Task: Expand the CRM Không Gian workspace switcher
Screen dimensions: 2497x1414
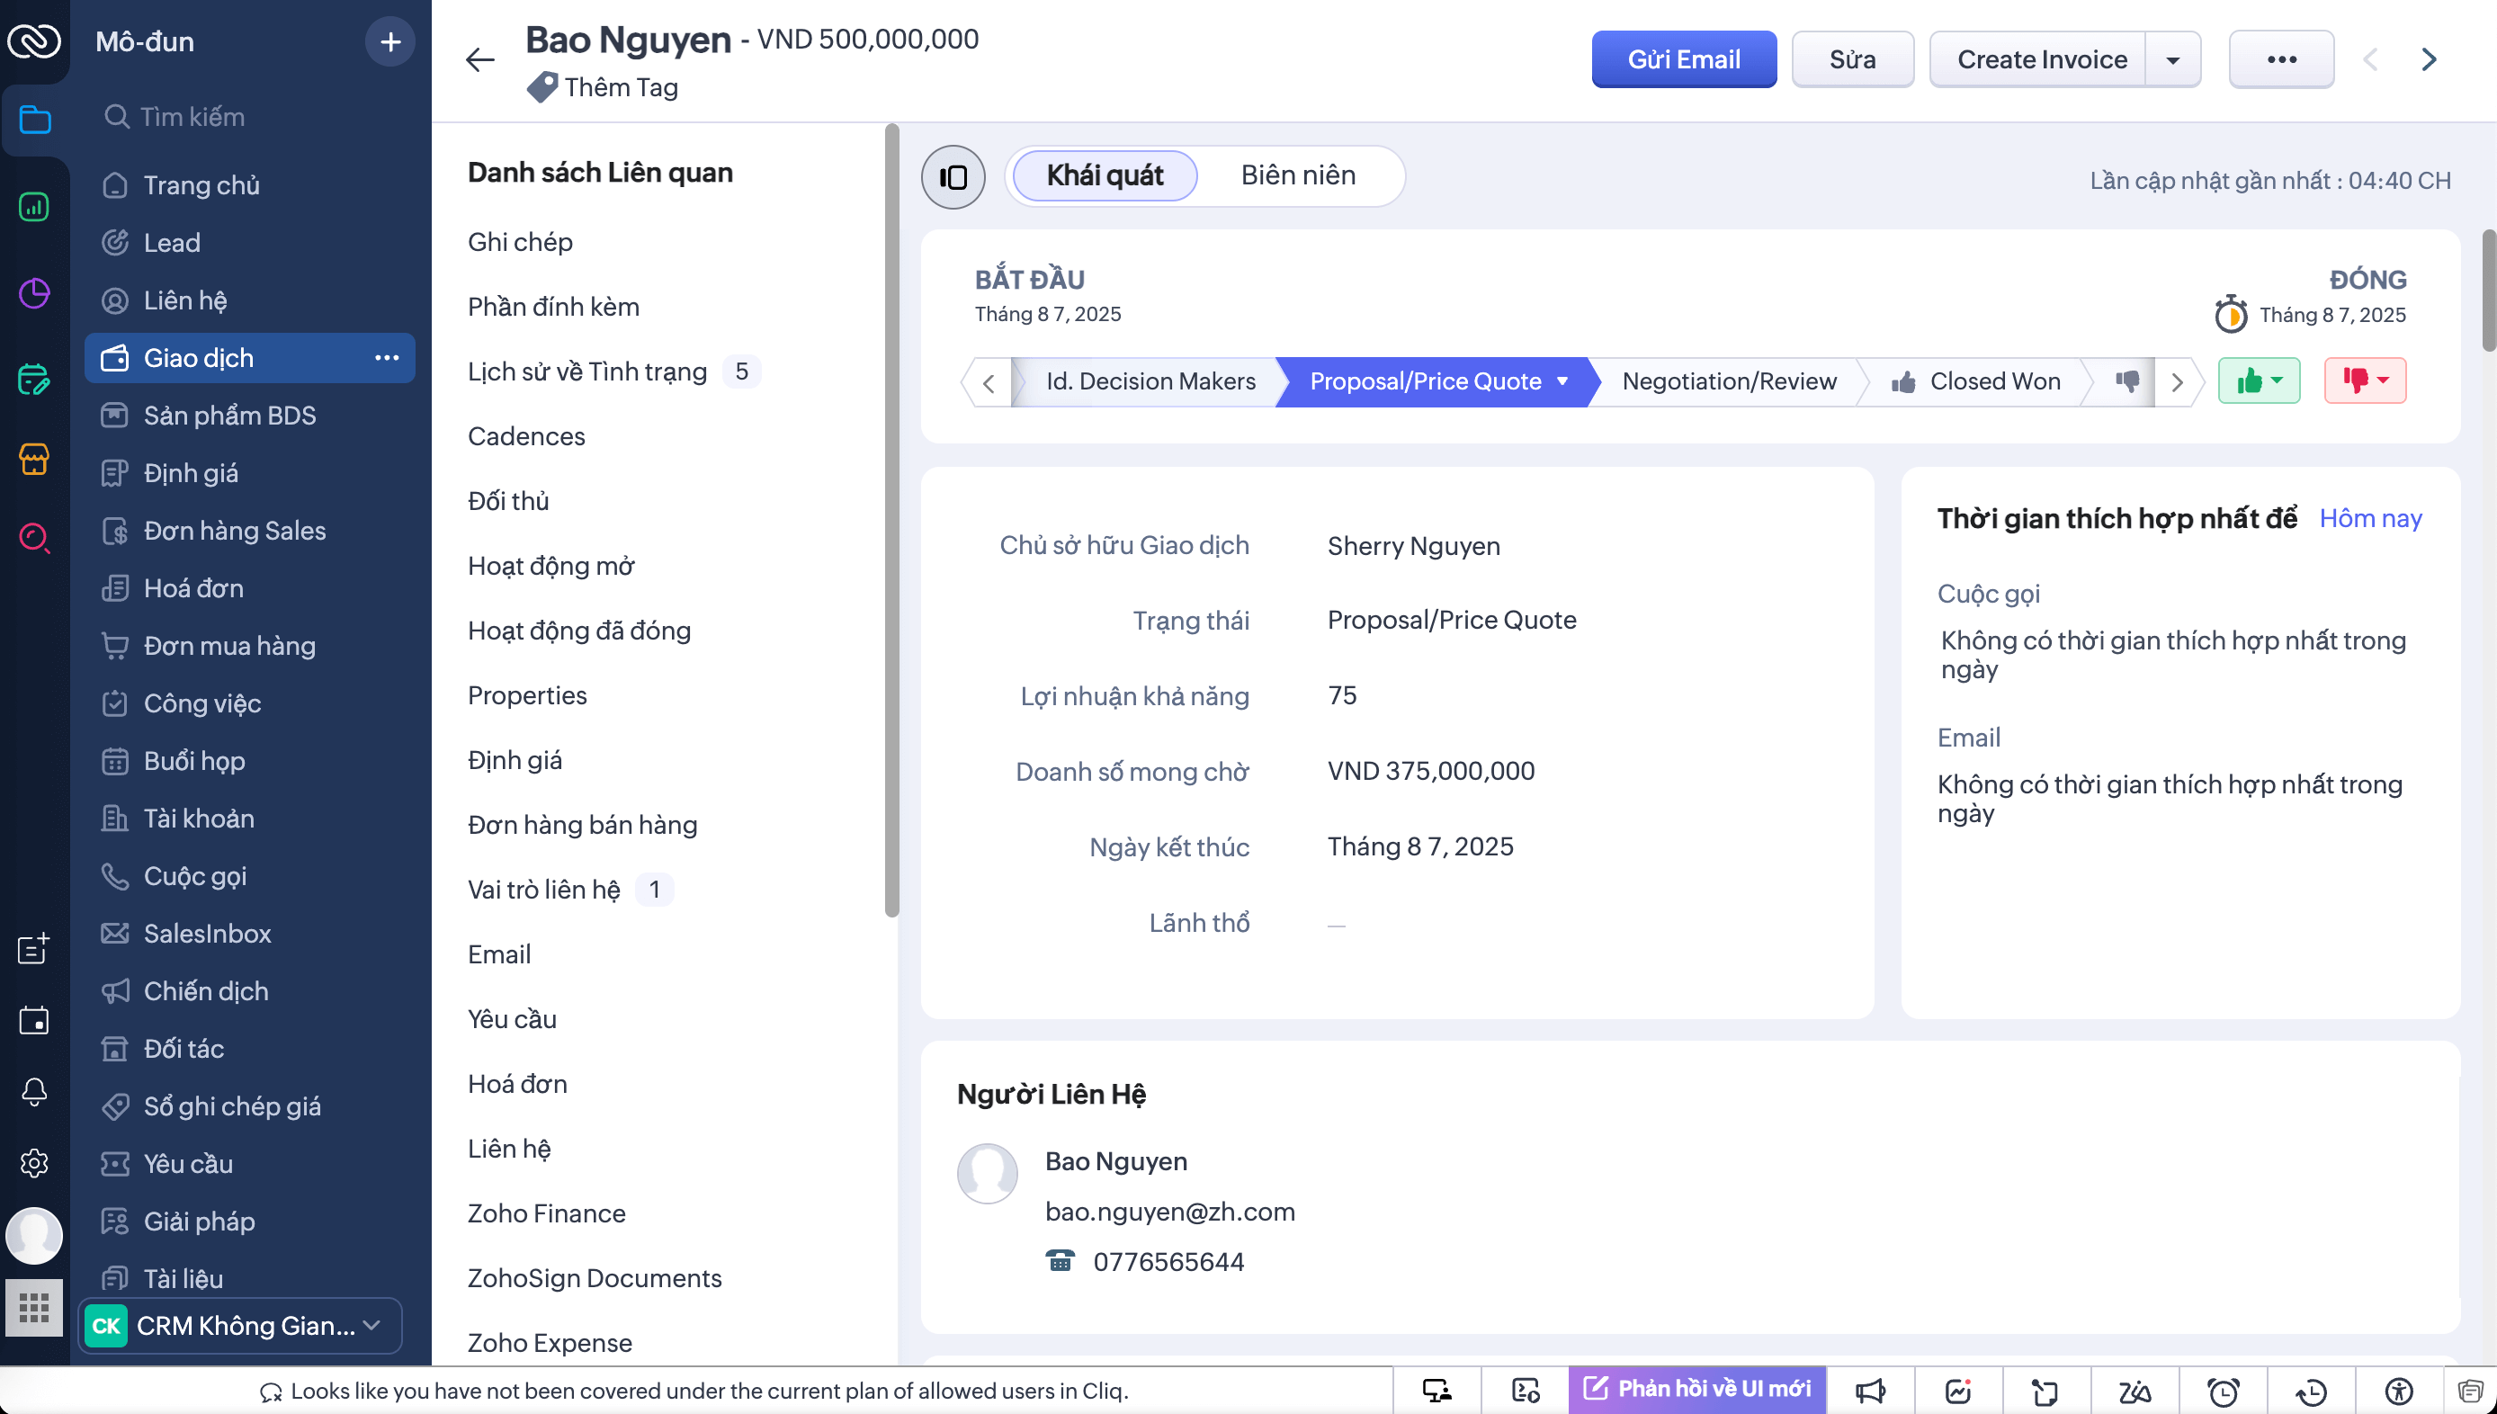Action: pos(241,1325)
